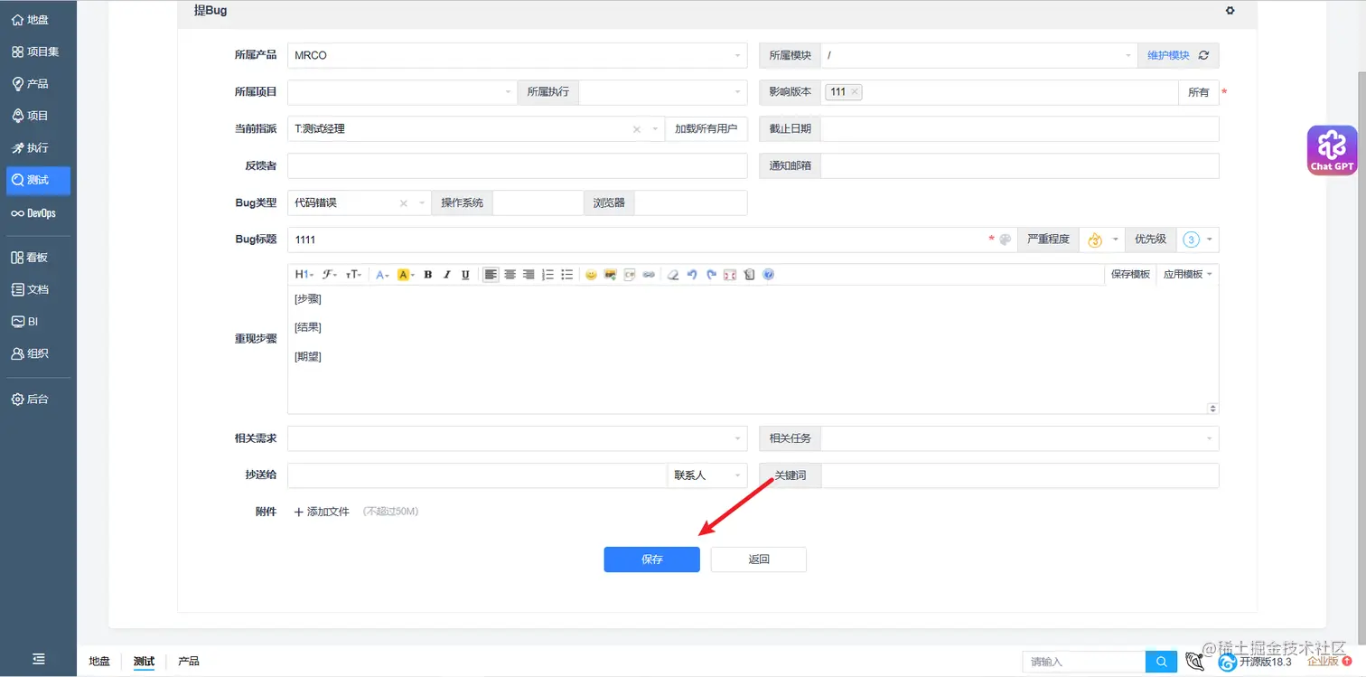This screenshot has height=677, width=1366.
Task: Toggle the editor fullscreen mode
Action: click(730, 275)
